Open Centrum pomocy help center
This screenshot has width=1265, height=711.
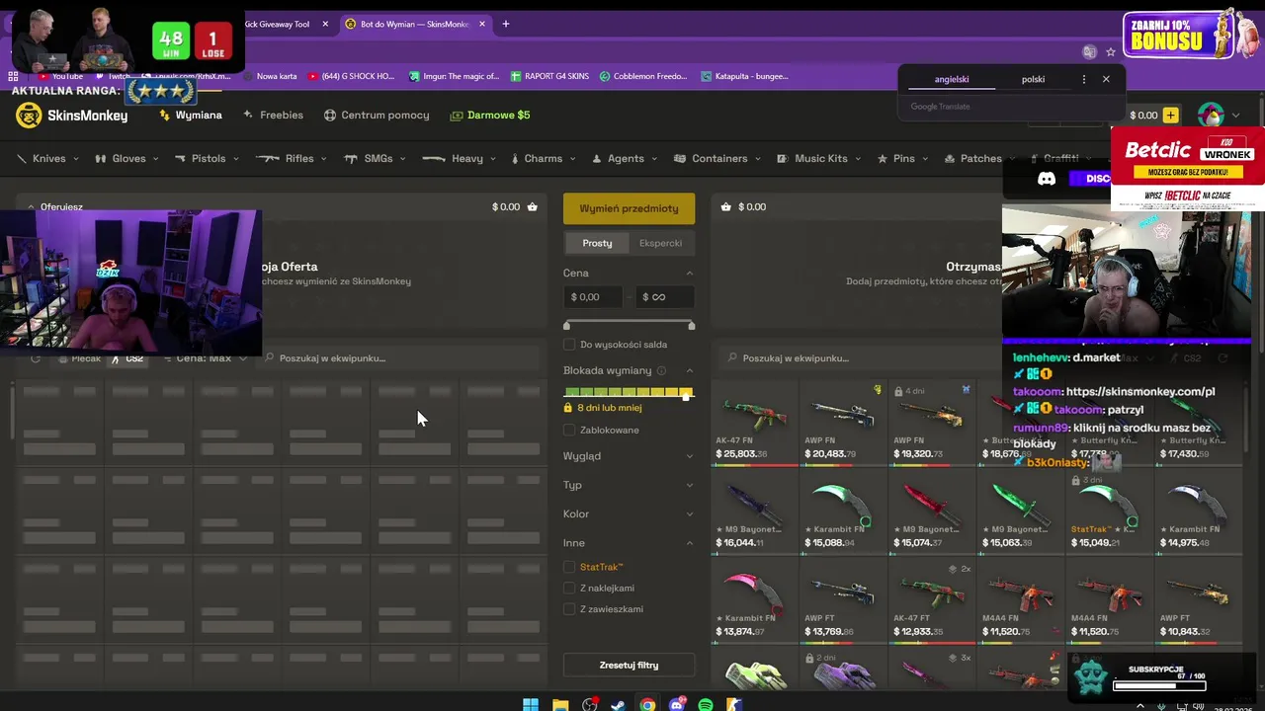377,116
